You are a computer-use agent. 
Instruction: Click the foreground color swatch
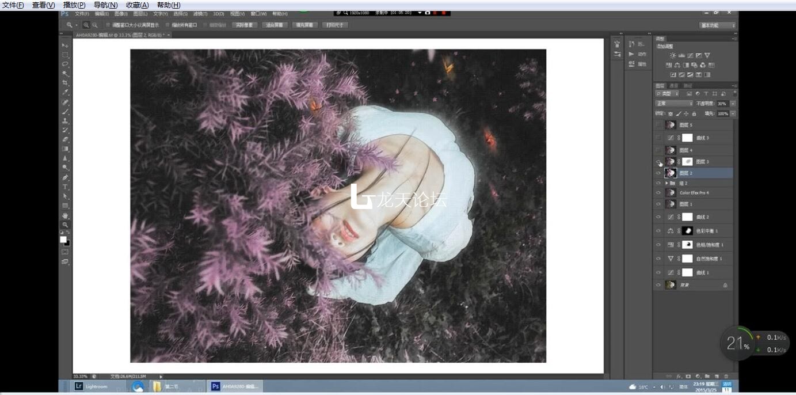tap(63, 240)
